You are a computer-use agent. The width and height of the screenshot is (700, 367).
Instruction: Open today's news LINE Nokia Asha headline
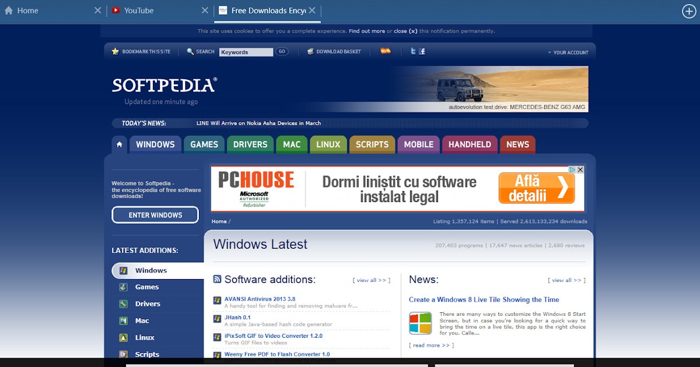[x=259, y=123]
